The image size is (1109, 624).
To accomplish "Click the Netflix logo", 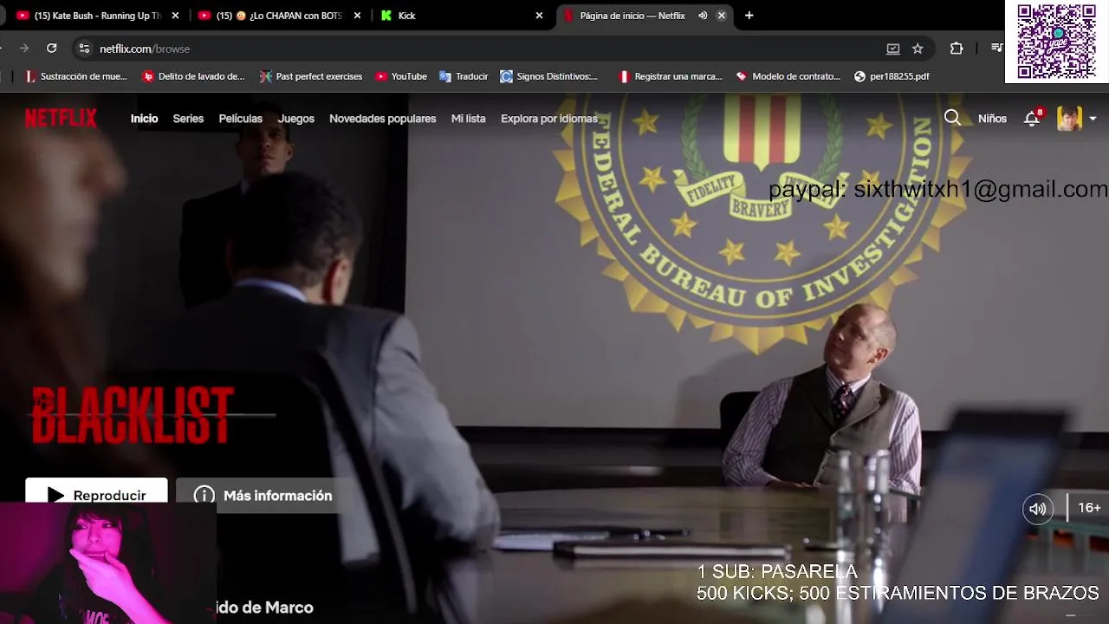I will (61, 119).
